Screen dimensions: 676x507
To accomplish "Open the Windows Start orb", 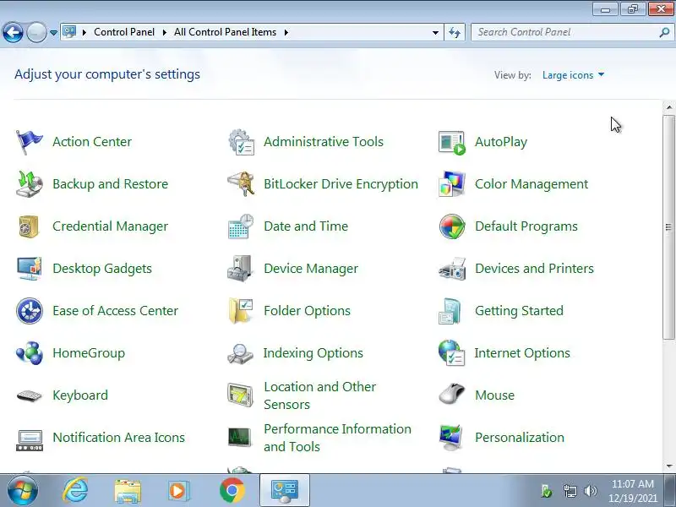I will [x=23, y=490].
